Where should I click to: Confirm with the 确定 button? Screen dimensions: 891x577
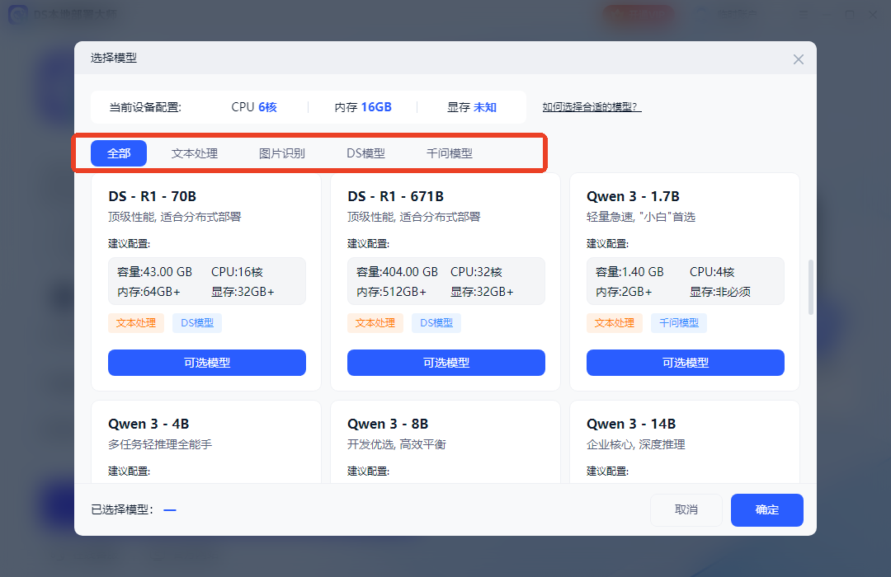click(x=767, y=510)
